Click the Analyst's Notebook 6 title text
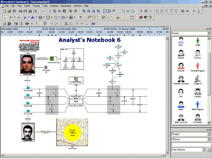 90,40
